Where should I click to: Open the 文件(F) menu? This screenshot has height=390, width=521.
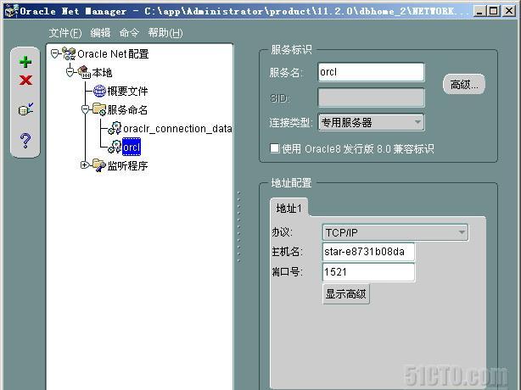pos(65,33)
